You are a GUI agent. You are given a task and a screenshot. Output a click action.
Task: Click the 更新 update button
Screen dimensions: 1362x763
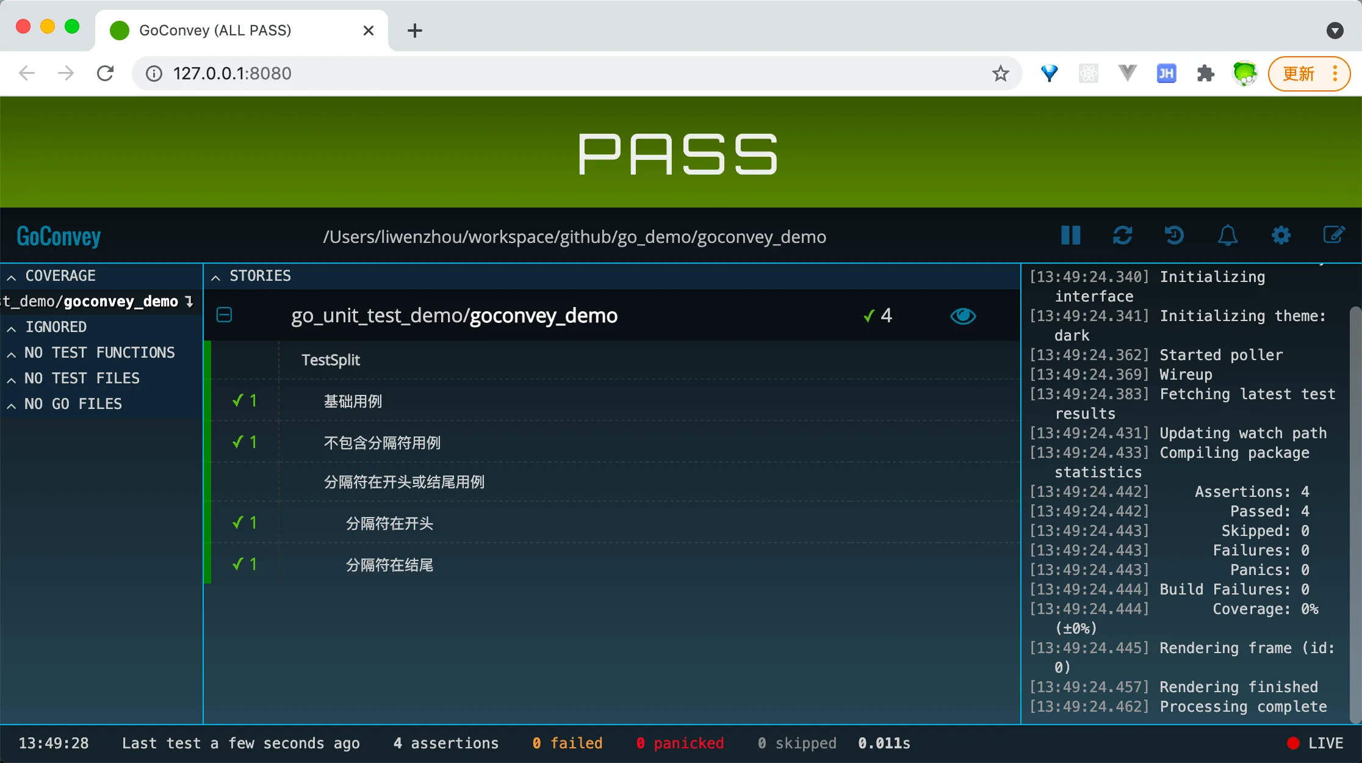coord(1299,74)
